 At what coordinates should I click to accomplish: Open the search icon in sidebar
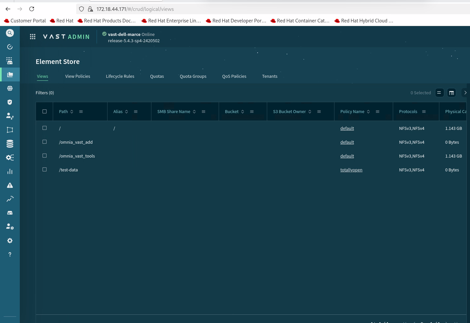click(x=10, y=33)
